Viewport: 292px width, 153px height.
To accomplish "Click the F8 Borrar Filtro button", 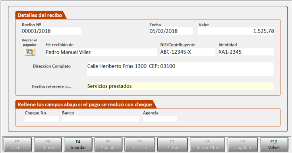I will 208,144.
